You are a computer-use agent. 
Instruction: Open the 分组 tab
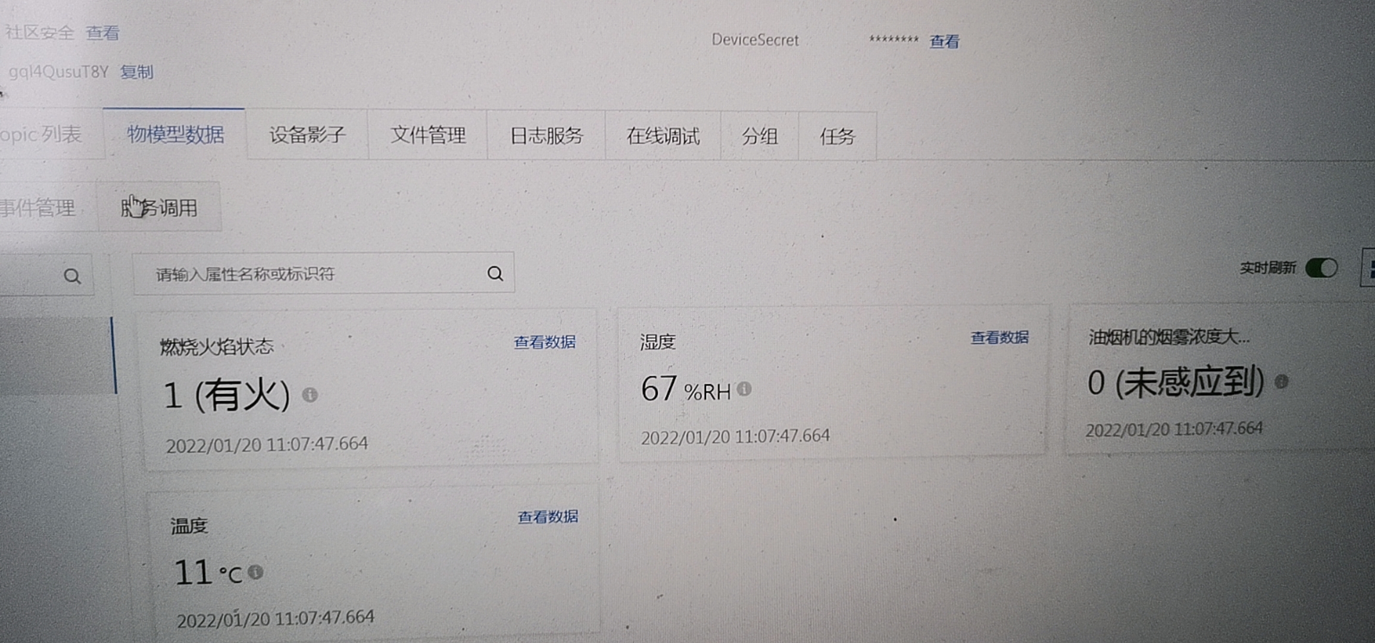(760, 137)
